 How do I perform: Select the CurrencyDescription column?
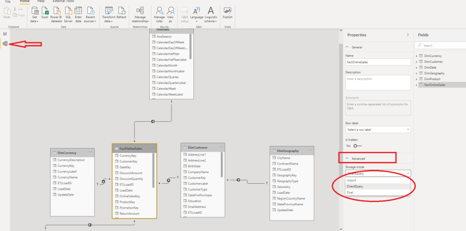point(71,160)
